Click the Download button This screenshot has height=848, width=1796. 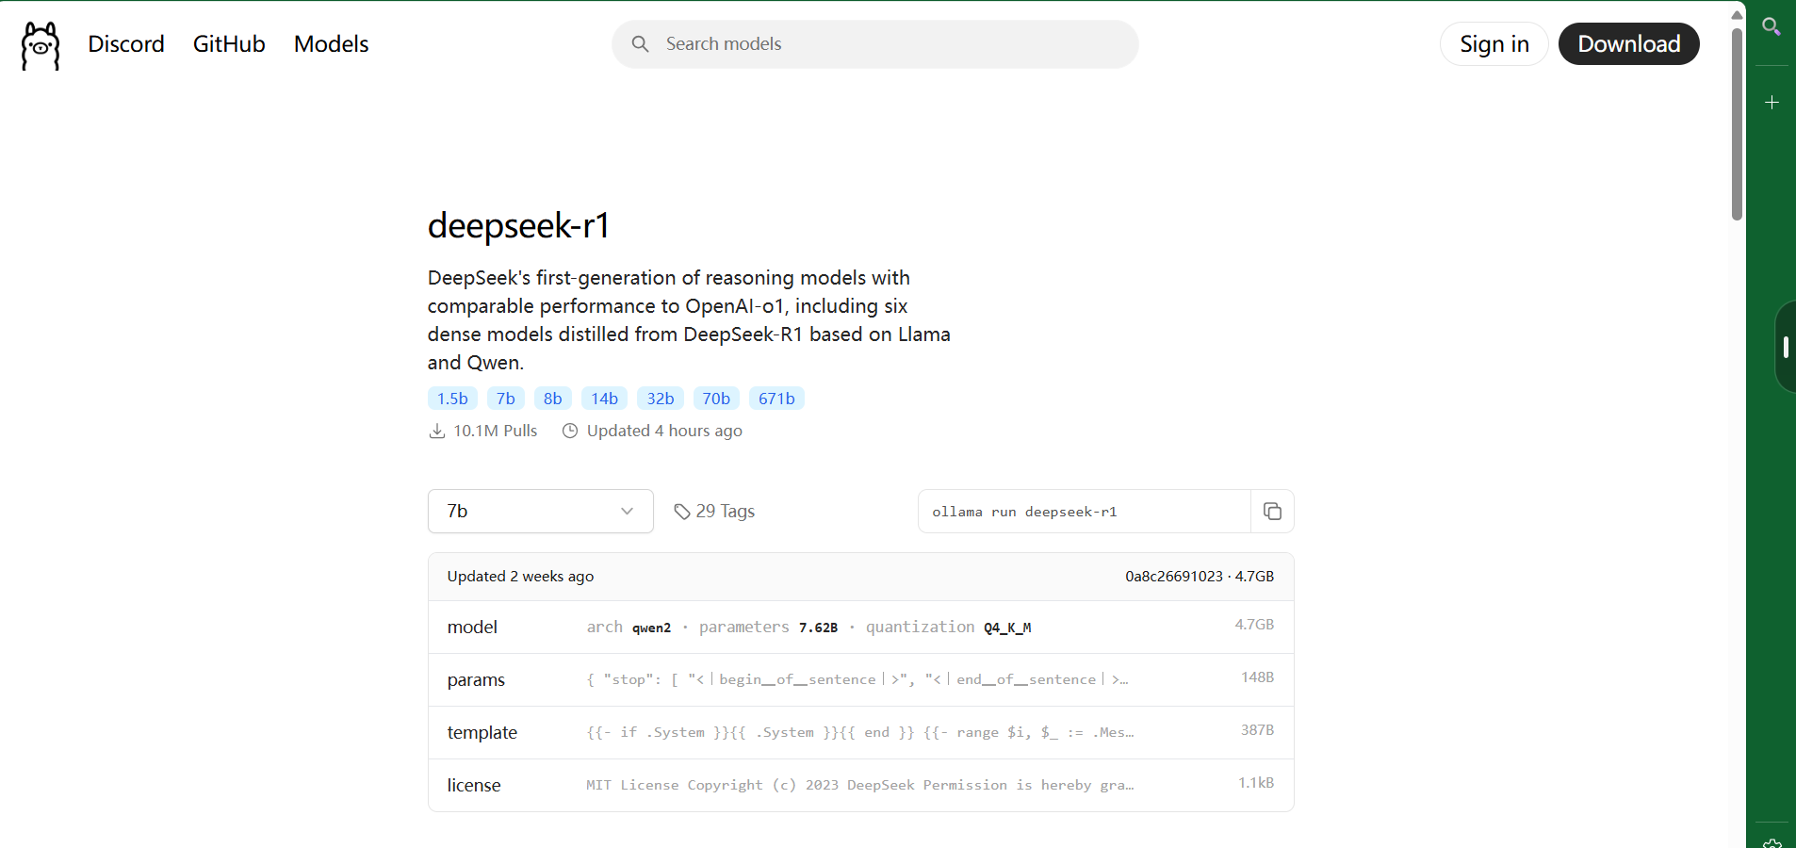[x=1629, y=44]
